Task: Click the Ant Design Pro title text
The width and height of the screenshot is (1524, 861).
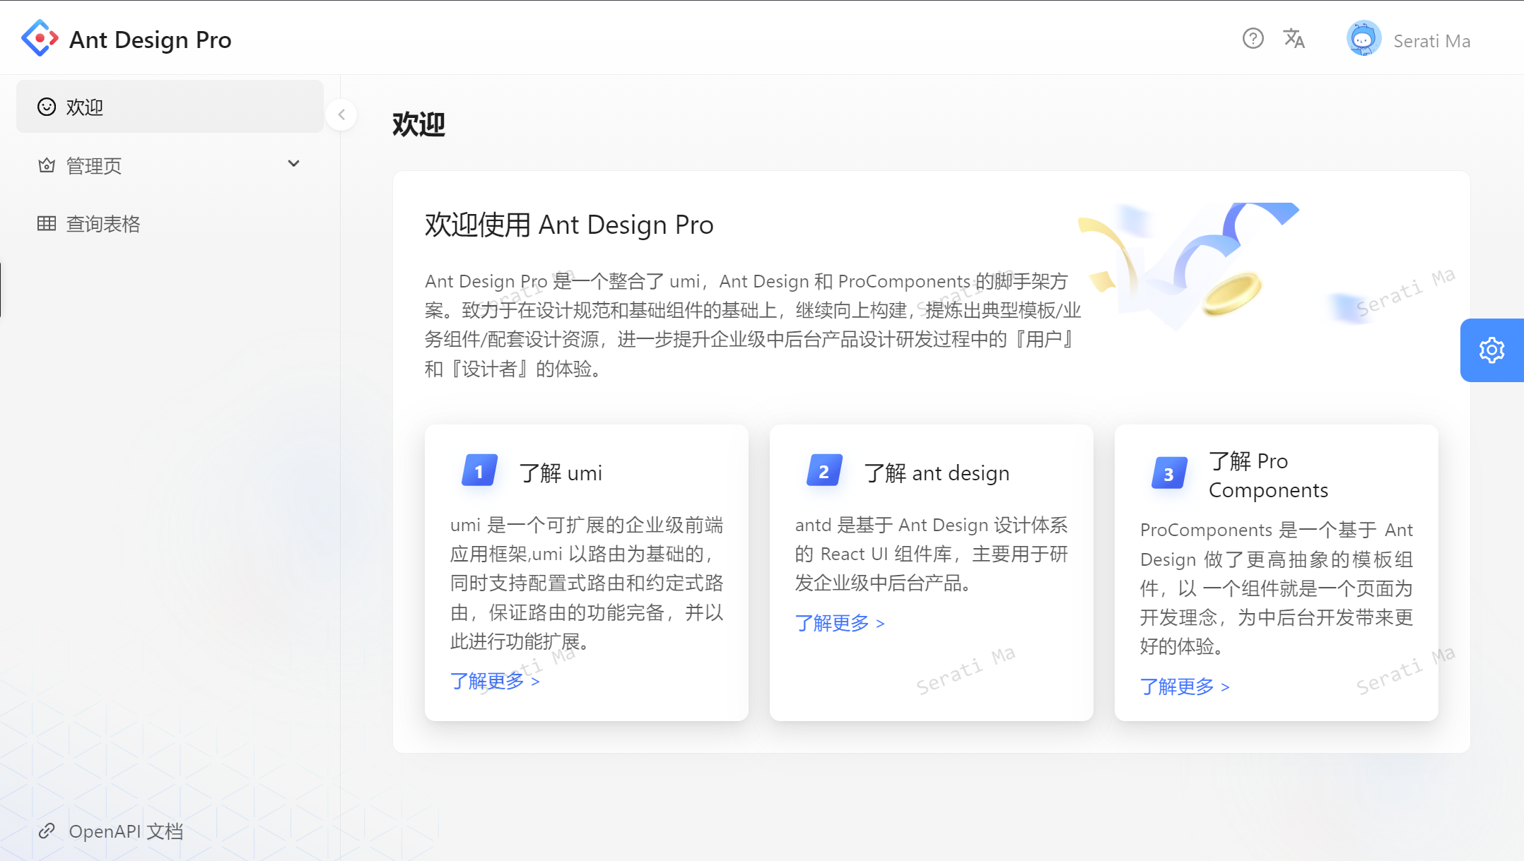Action: pos(150,40)
